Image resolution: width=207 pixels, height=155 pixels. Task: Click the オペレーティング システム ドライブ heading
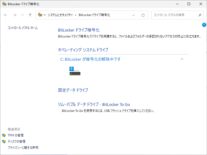tap(83, 50)
